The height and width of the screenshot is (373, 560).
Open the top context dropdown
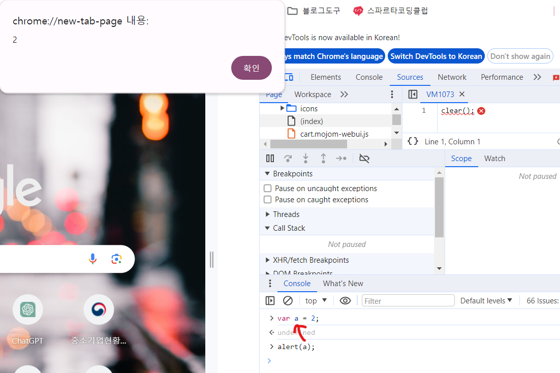point(316,301)
